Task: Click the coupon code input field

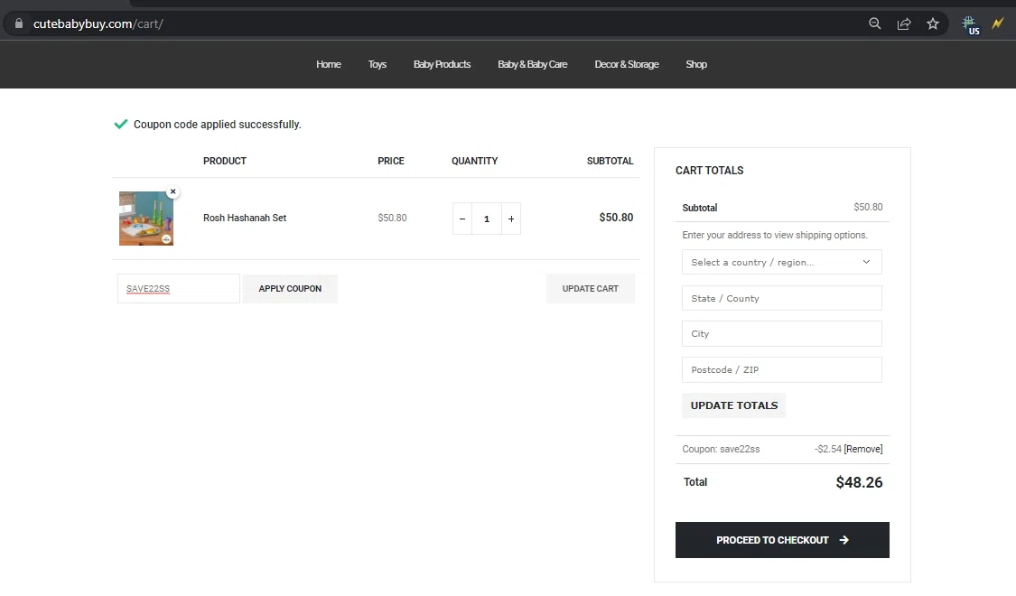Action: point(179,288)
